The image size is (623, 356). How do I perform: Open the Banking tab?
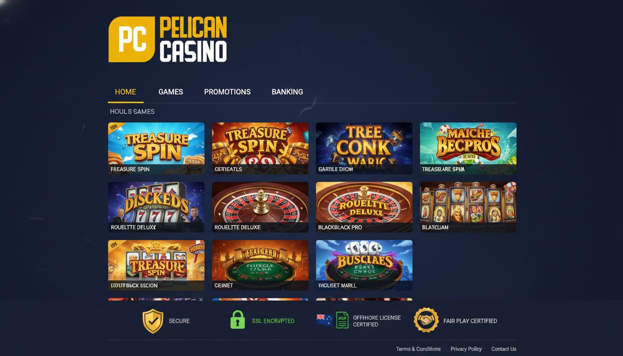click(x=287, y=92)
